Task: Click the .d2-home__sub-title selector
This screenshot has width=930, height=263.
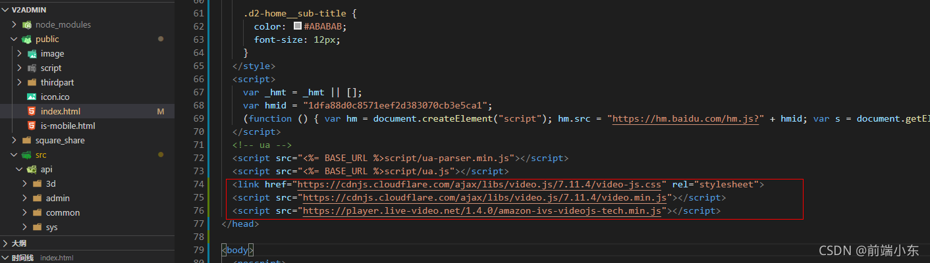Action: [295, 14]
